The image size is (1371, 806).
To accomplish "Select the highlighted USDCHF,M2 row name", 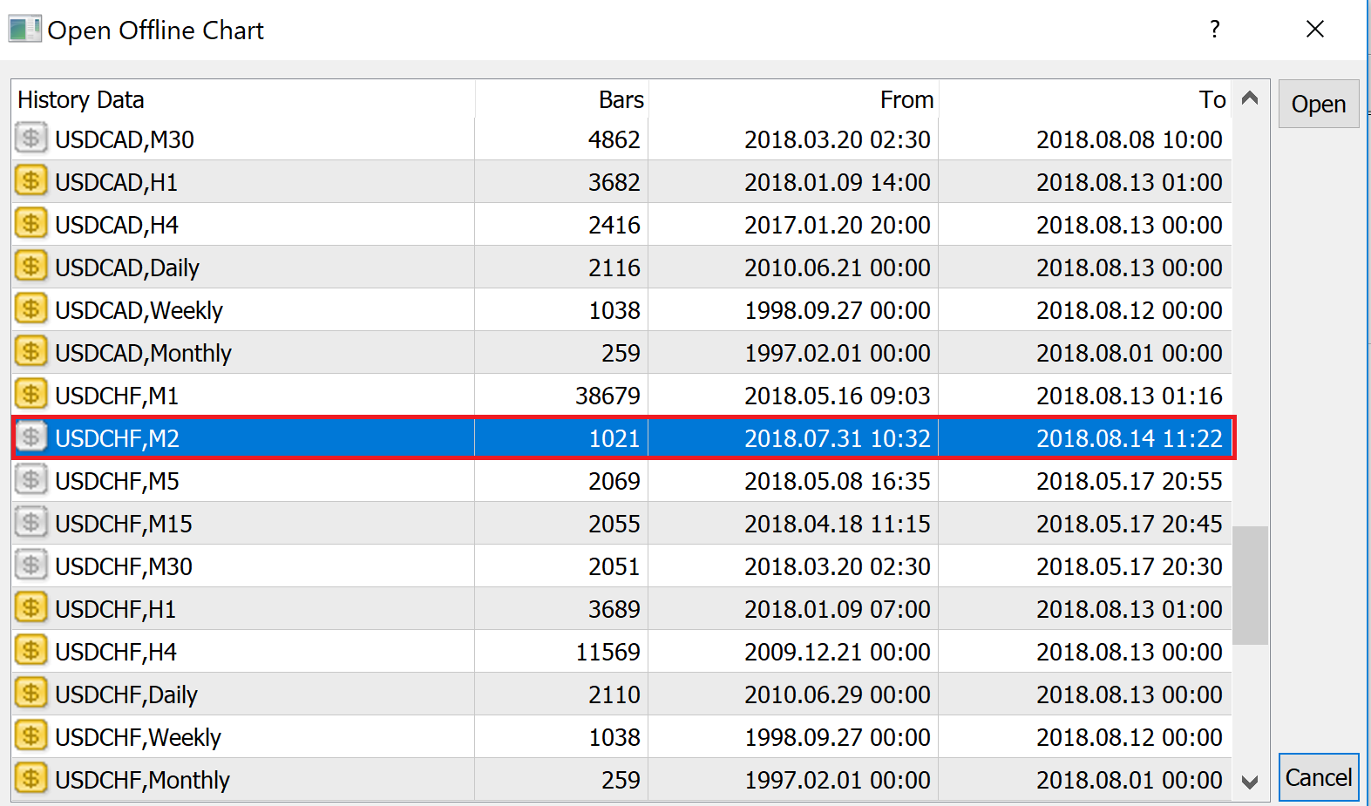I will [x=118, y=438].
